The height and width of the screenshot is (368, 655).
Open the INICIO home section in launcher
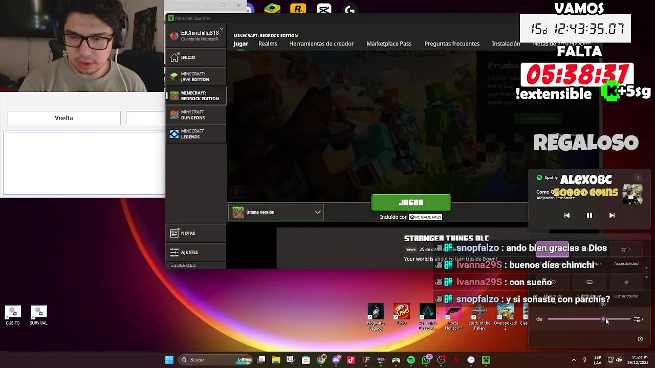[x=196, y=57]
